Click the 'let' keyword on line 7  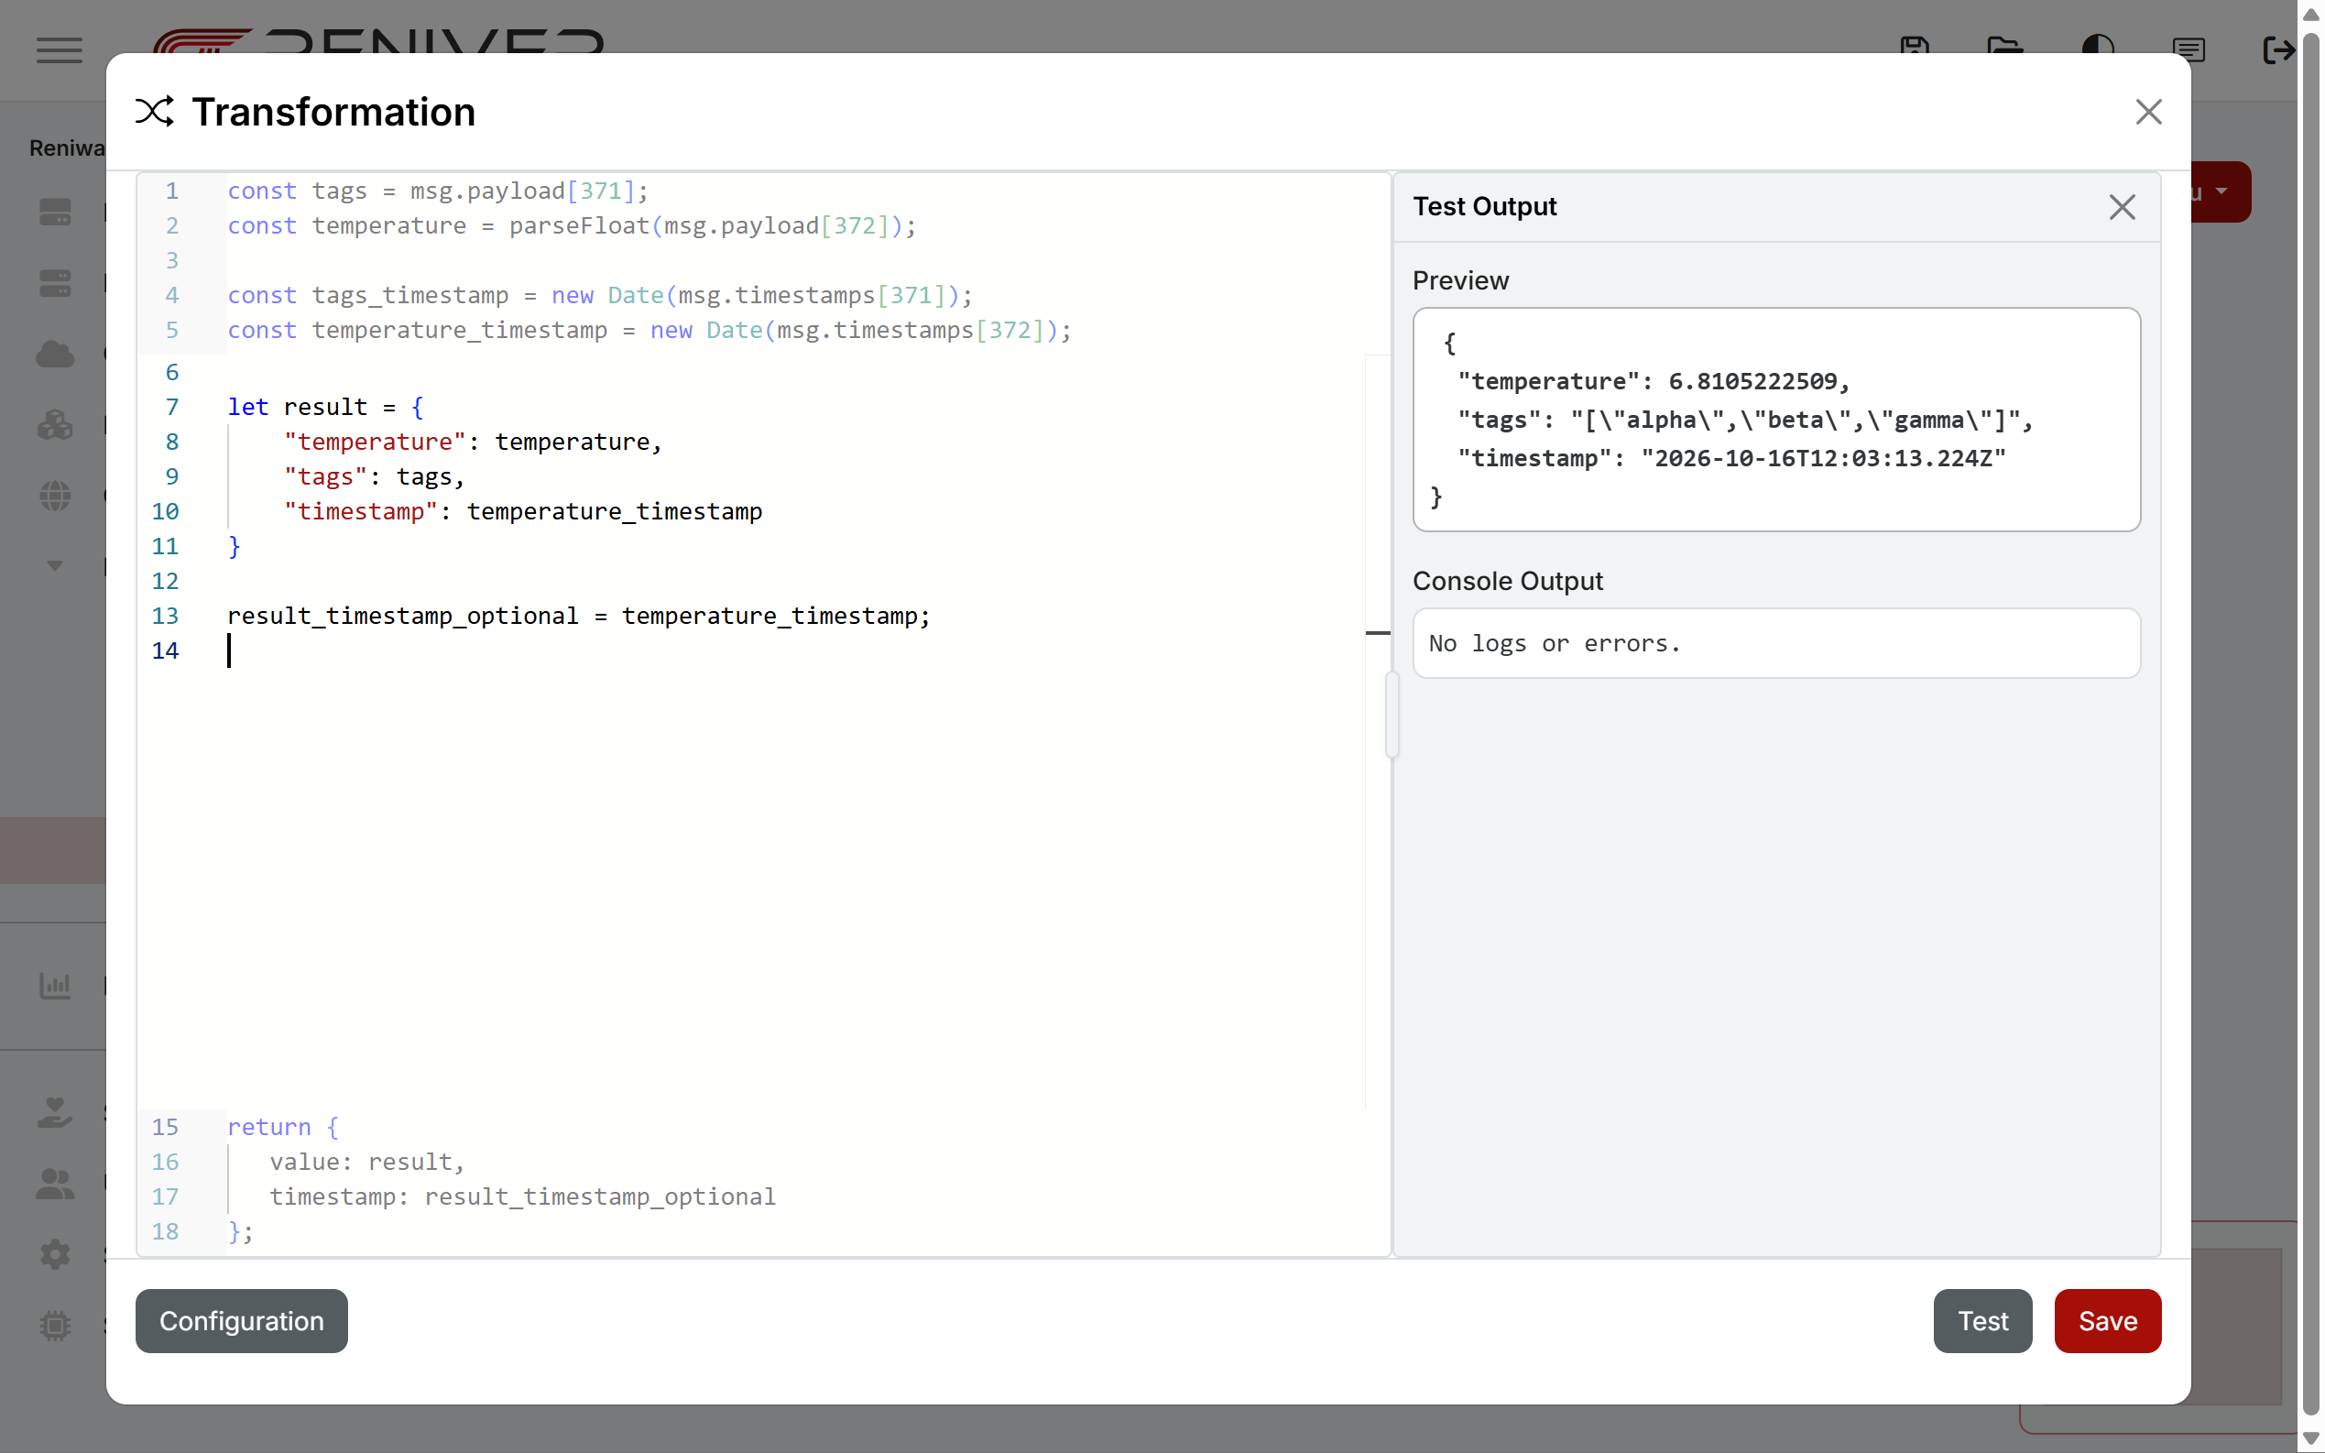coord(248,407)
